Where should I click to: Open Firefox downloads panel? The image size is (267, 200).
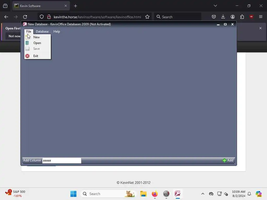[x=223, y=17]
